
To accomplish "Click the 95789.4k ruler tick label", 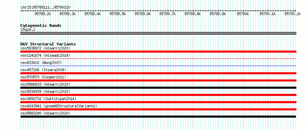I will point(92,14).
